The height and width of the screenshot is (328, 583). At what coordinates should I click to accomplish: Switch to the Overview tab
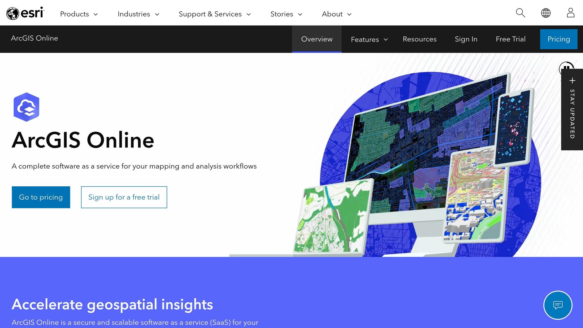[x=317, y=39]
